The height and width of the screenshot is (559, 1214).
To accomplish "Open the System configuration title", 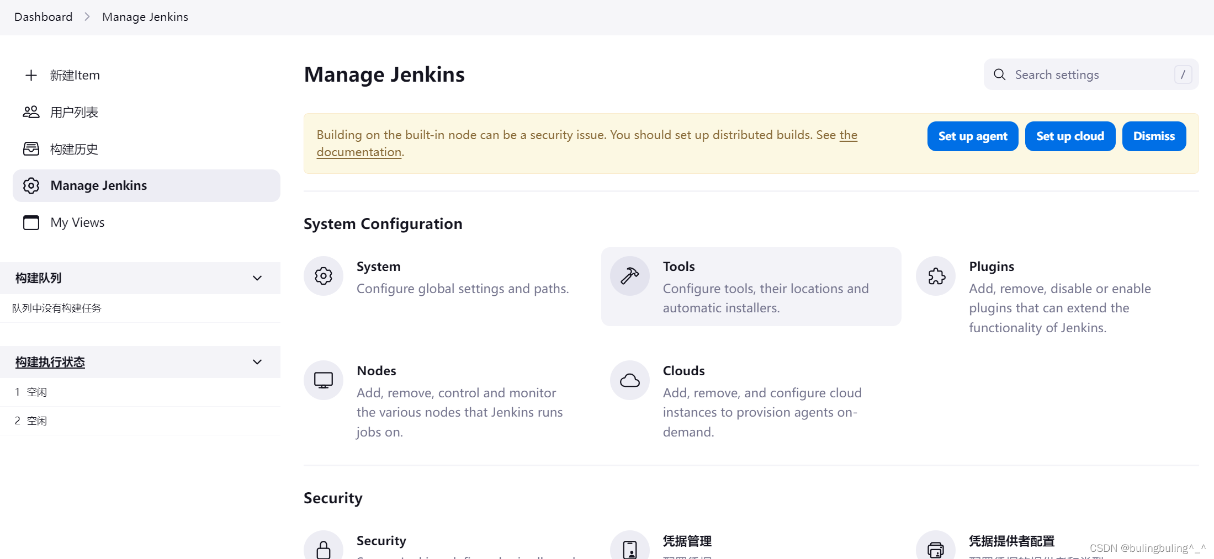I will click(x=379, y=267).
